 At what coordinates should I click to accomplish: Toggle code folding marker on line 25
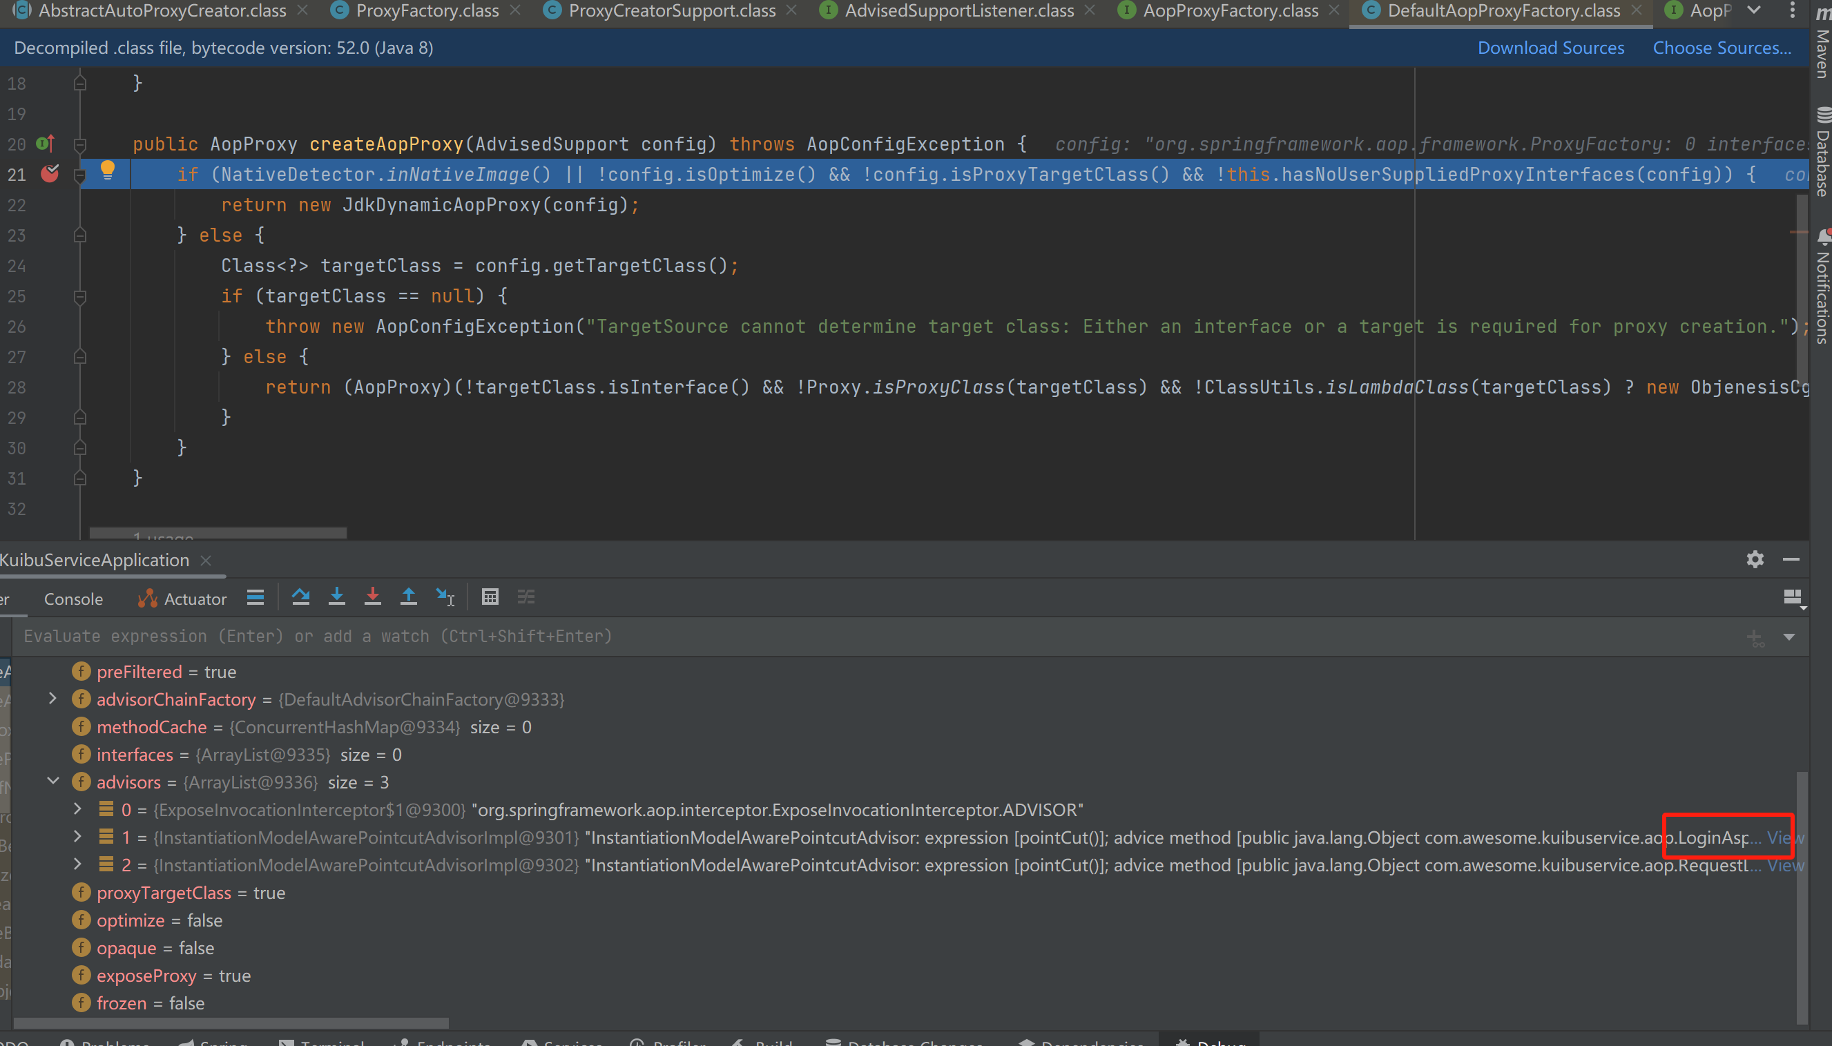pos(81,296)
